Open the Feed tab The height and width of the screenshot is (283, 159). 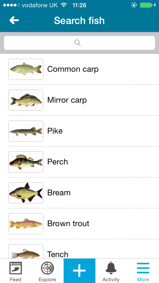click(16, 271)
